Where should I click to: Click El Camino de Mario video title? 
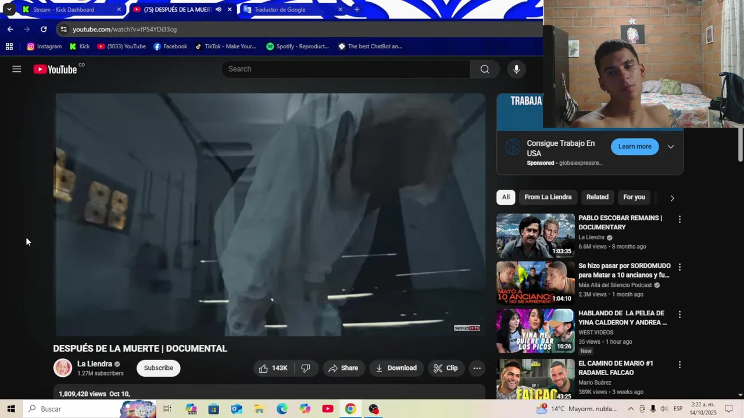pyautogui.click(x=616, y=368)
